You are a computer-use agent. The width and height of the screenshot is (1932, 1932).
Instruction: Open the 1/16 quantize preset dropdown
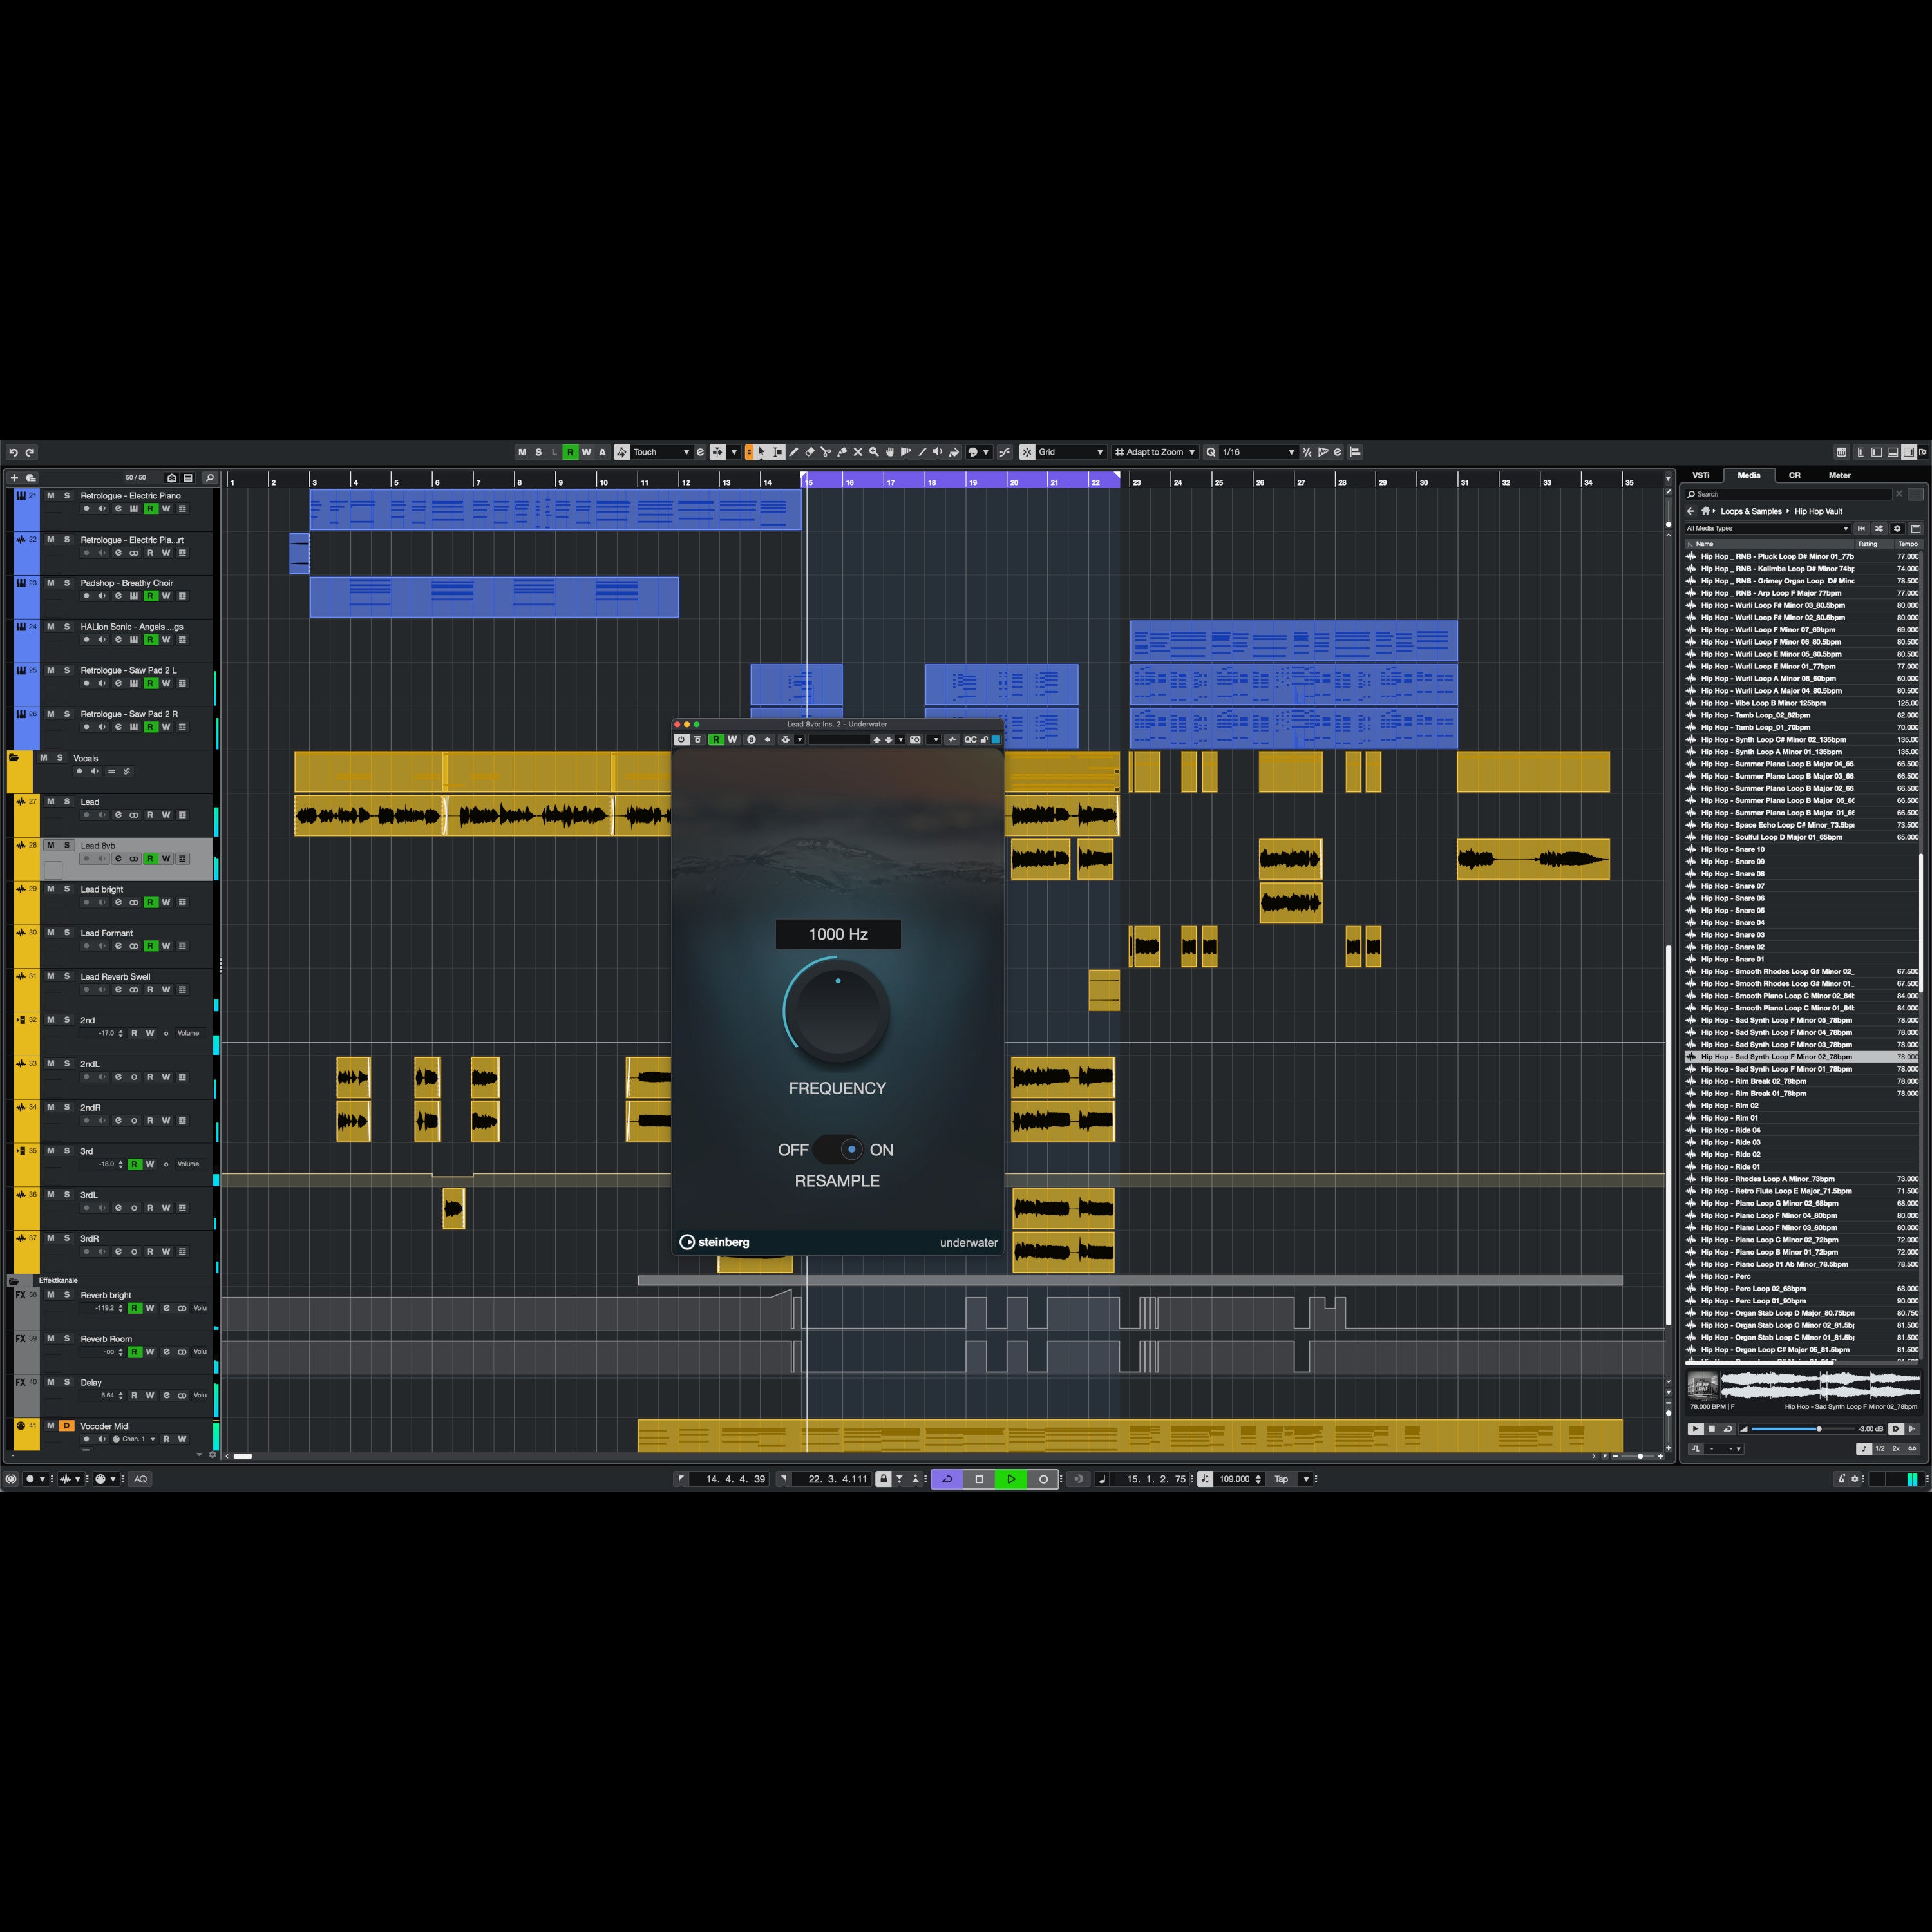point(1258,452)
